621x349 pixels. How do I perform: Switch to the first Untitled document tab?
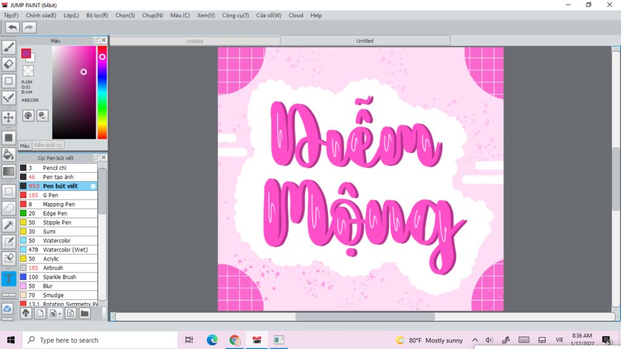(x=195, y=41)
